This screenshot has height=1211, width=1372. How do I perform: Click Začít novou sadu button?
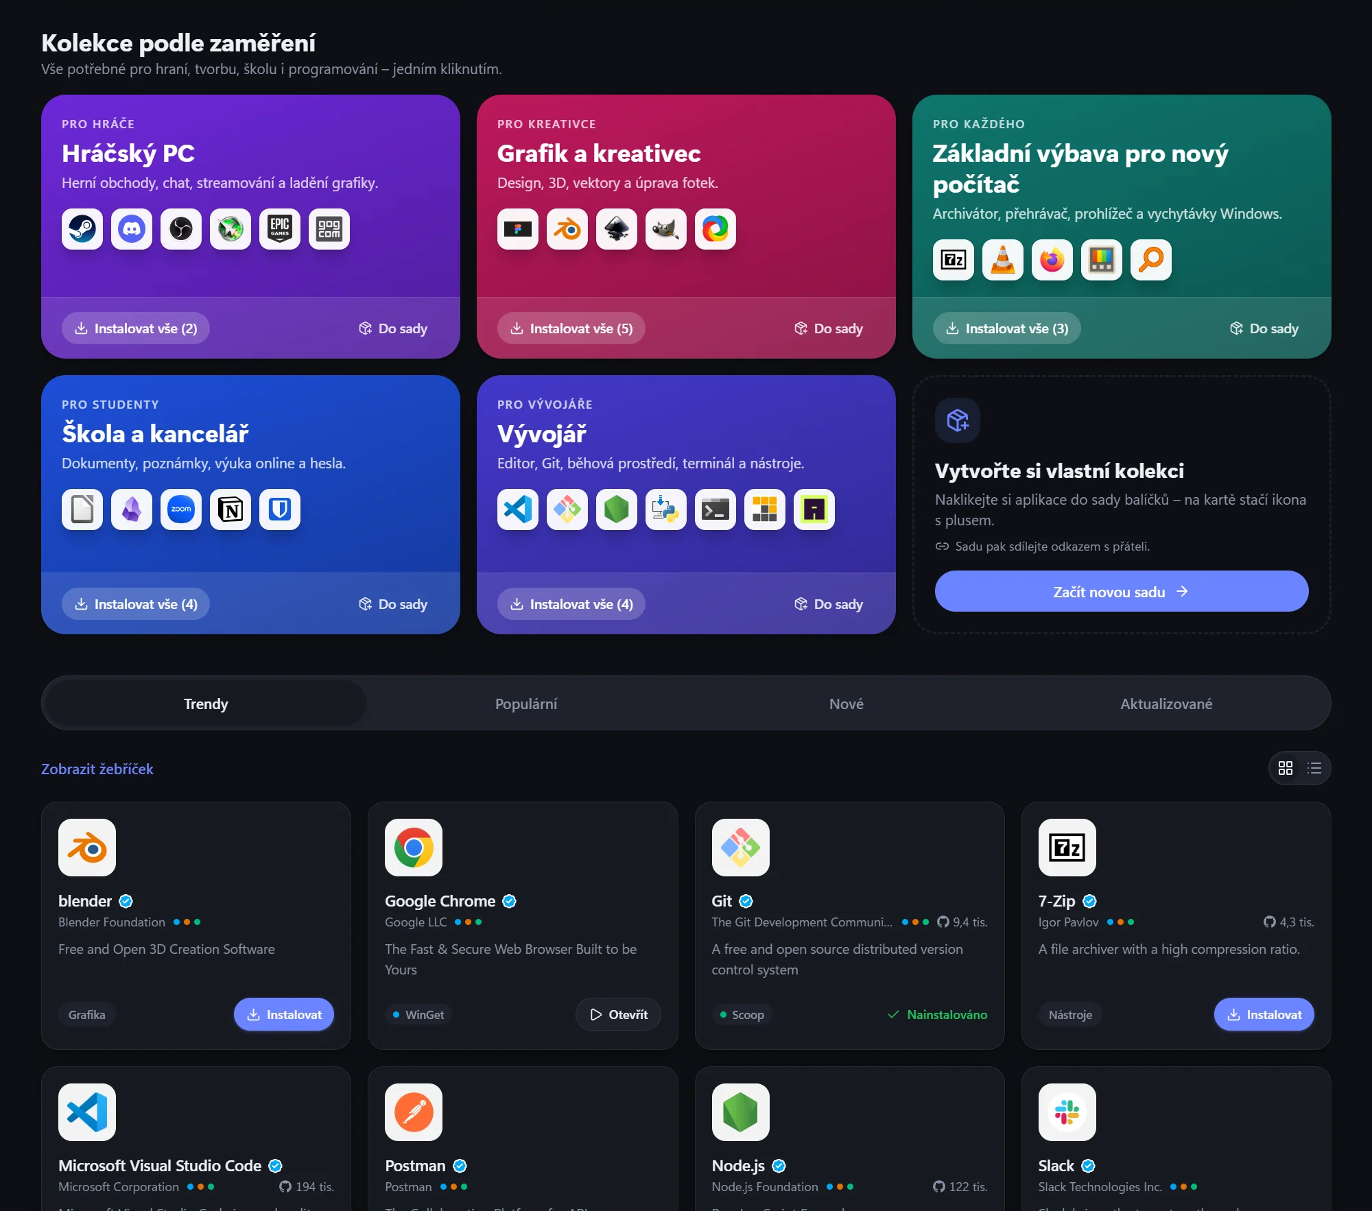[x=1122, y=592]
